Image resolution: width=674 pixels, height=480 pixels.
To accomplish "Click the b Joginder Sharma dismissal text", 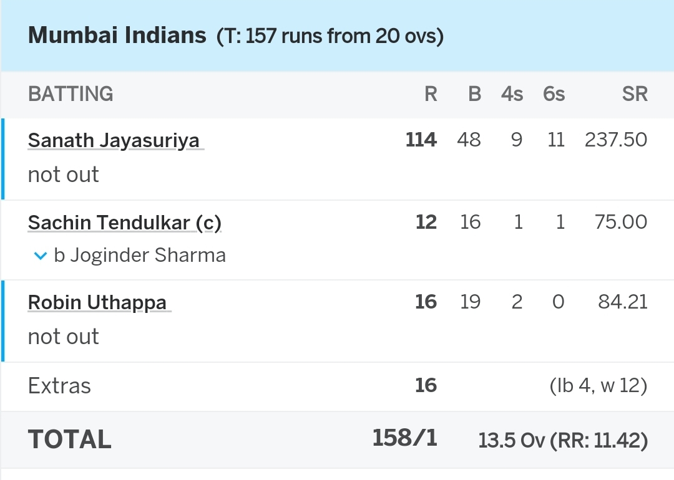I will point(140,255).
